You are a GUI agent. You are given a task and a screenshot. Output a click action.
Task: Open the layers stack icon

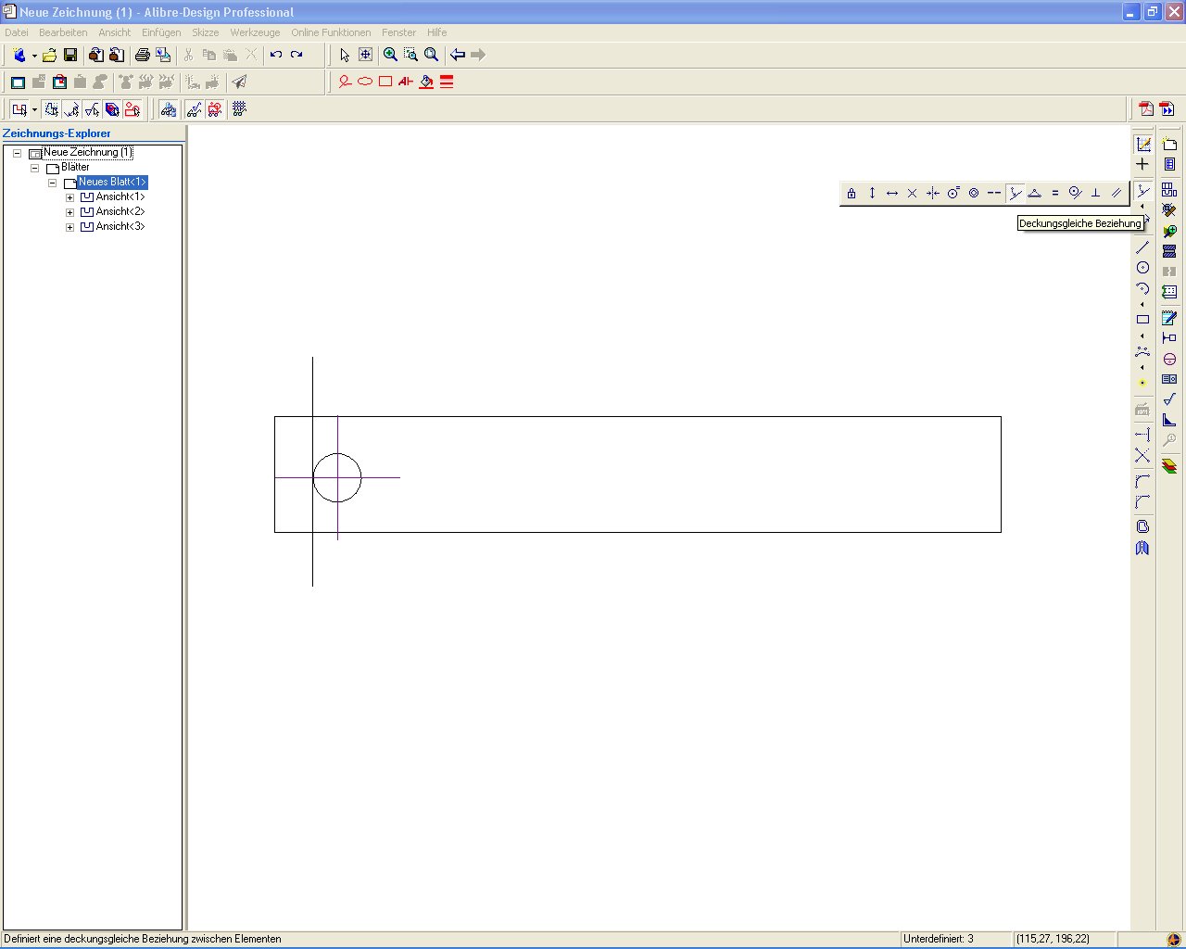click(x=1169, y=465)
